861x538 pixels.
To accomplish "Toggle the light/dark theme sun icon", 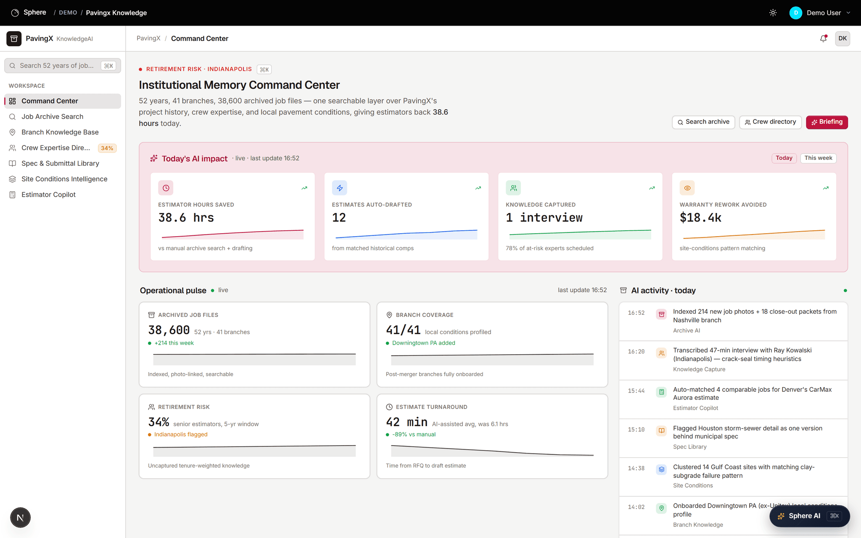I will (773, 13).
